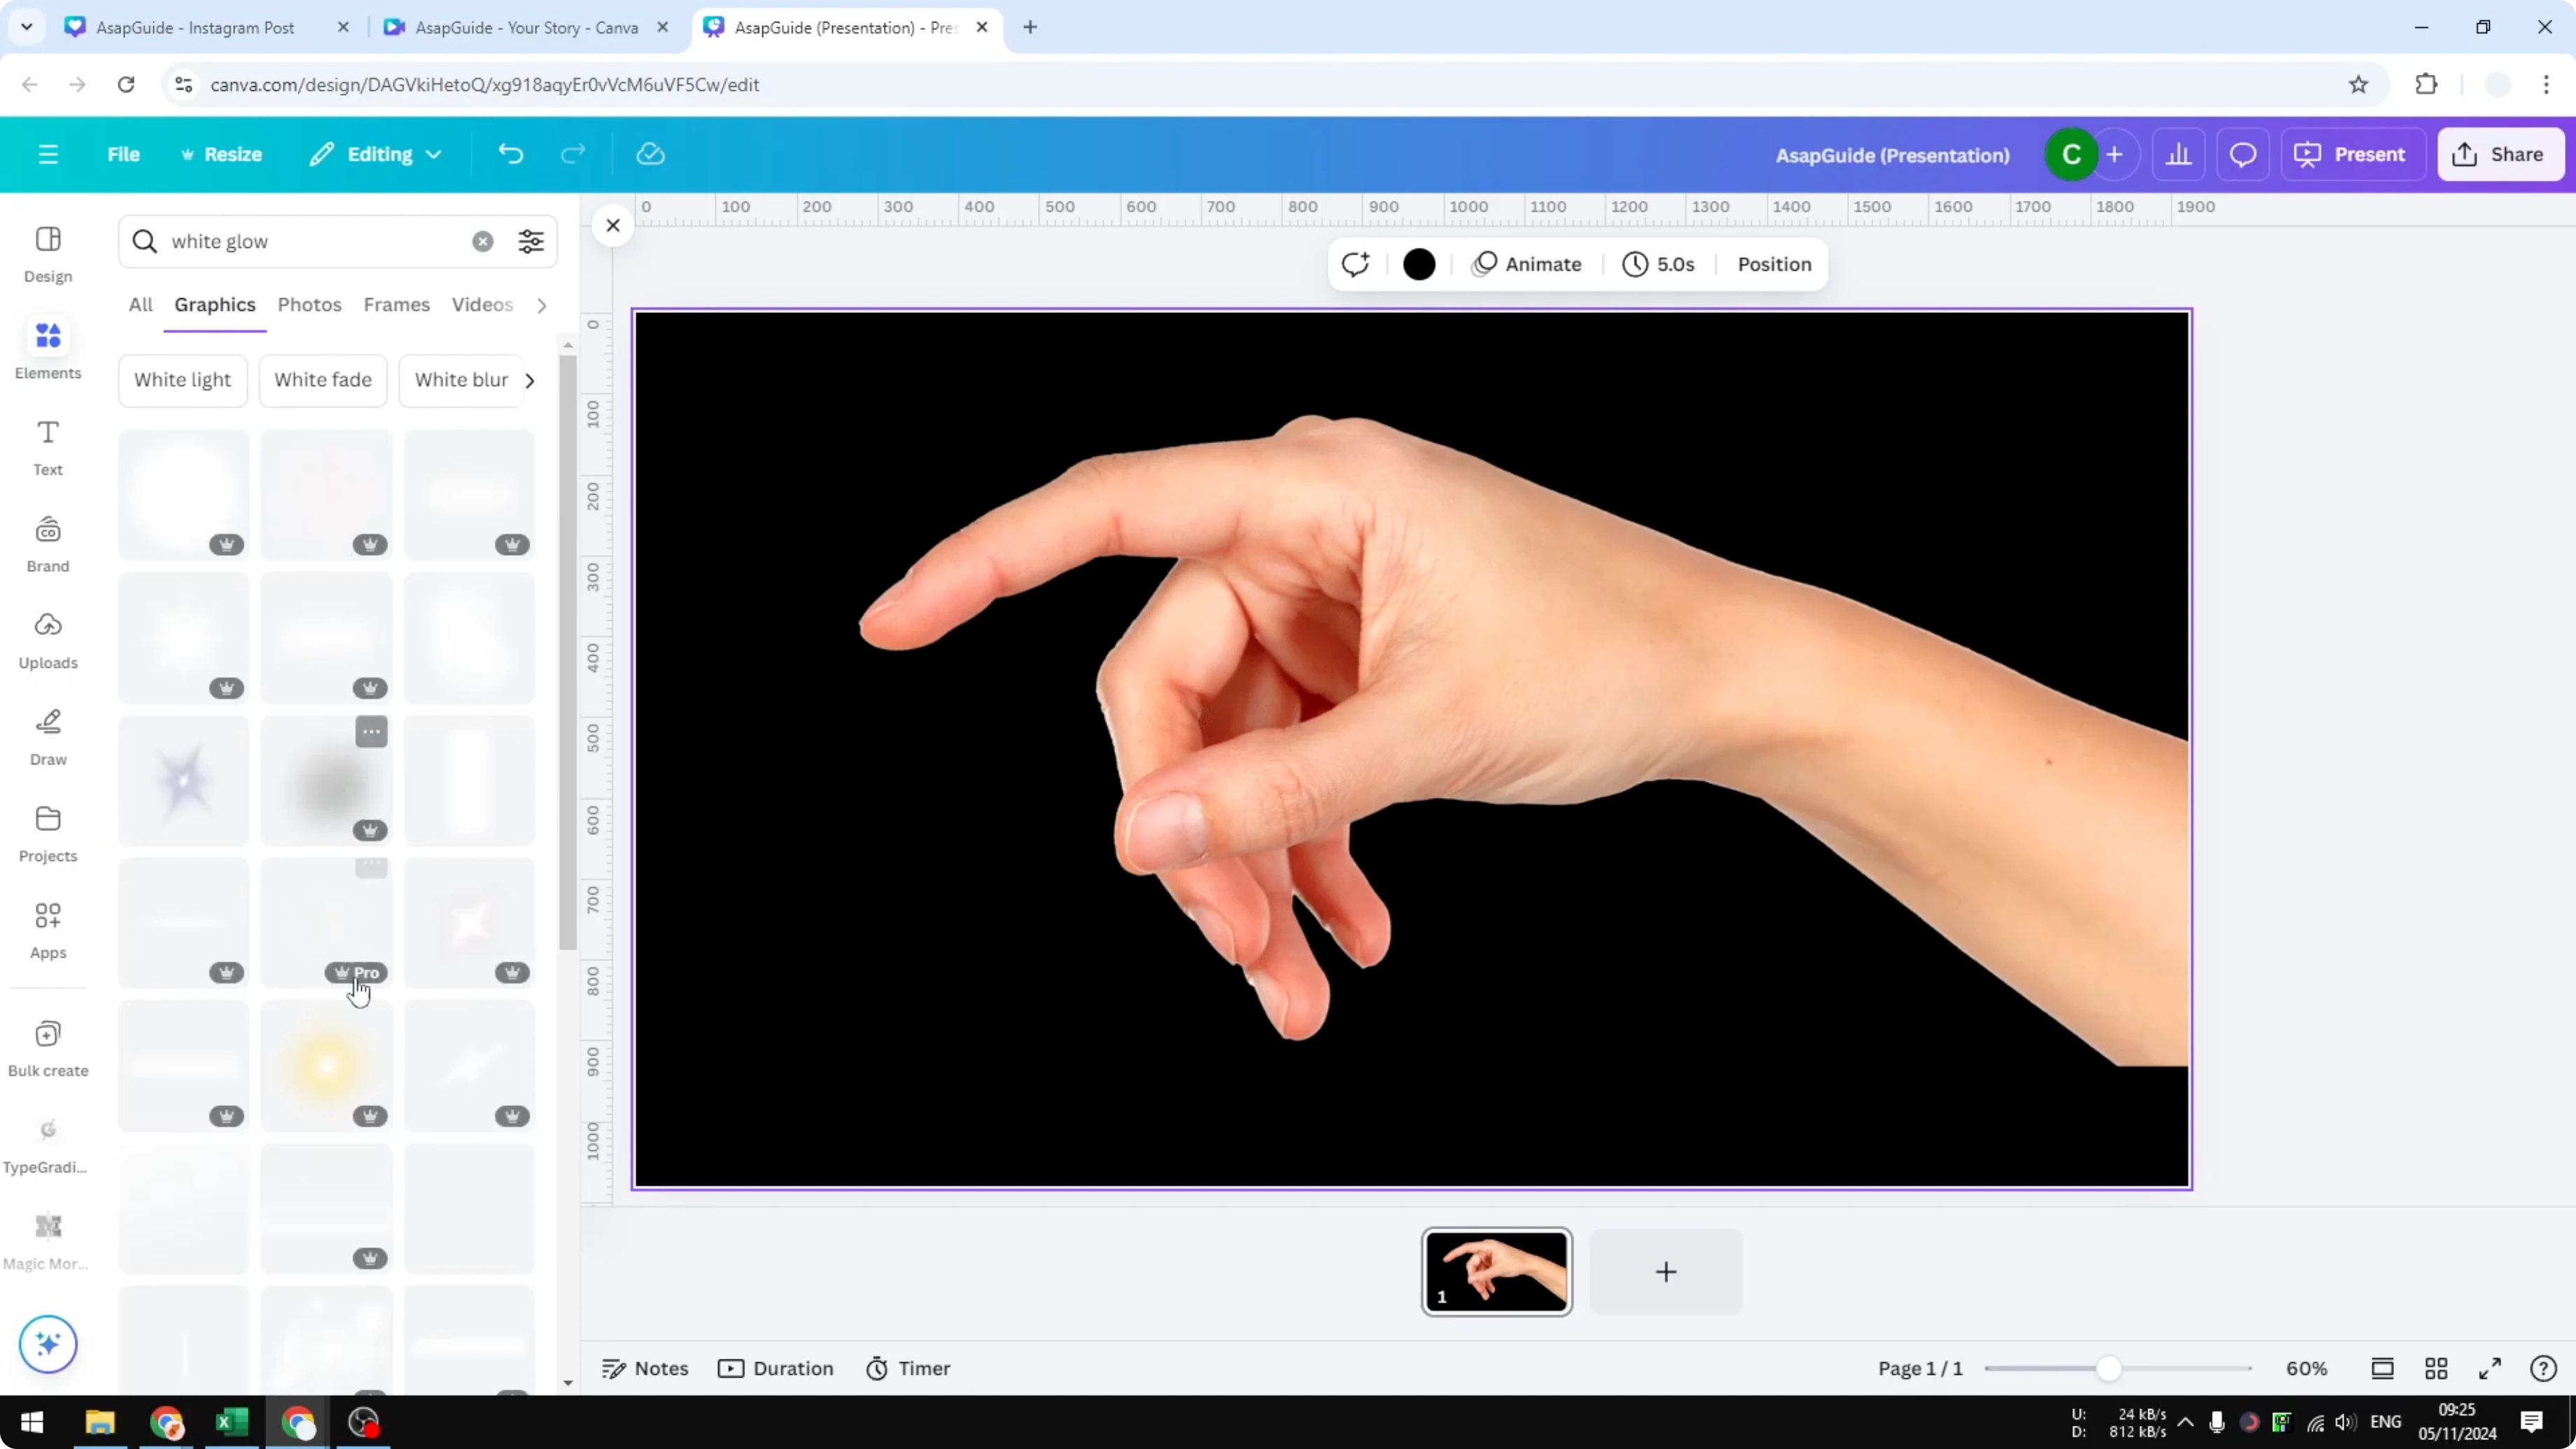
Task: Switch to the Photos tab
Action: coord(309,304)
